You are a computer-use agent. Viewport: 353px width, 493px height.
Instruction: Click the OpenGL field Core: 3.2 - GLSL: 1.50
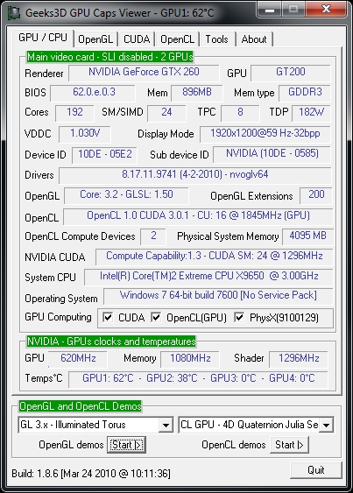tap(126, 195)
